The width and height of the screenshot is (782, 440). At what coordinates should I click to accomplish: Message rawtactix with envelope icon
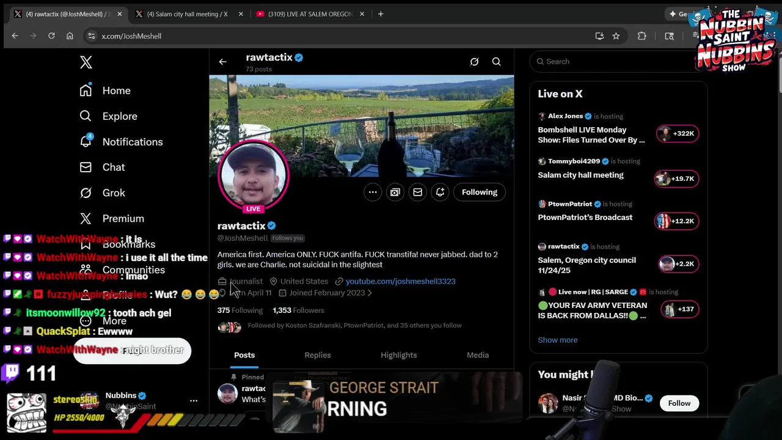coord(418,193)
